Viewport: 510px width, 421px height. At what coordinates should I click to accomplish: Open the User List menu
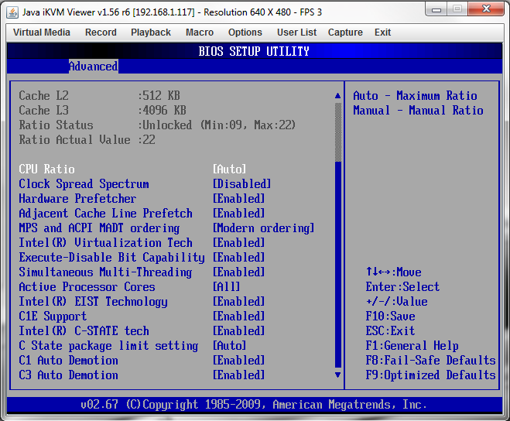[x=296, y=33]
